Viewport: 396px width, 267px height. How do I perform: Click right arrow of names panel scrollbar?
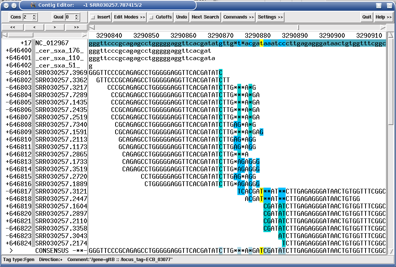84,35
